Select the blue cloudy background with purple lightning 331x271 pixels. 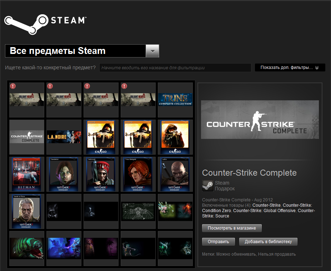(x=64, y=249)
